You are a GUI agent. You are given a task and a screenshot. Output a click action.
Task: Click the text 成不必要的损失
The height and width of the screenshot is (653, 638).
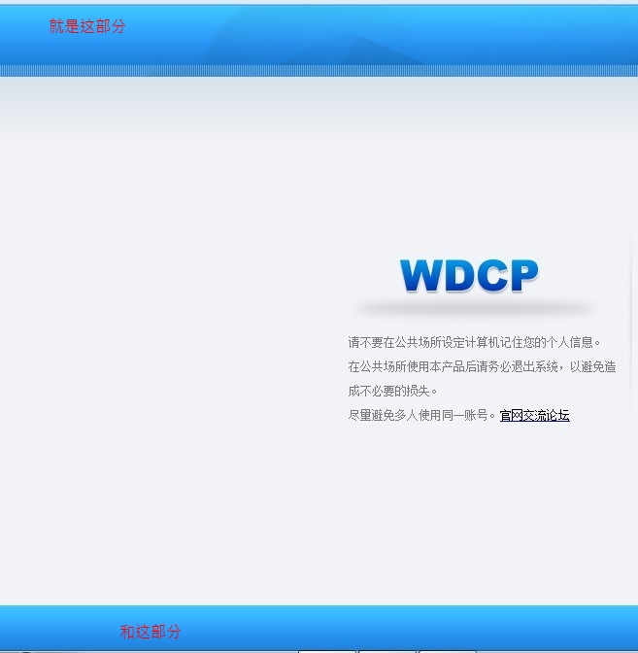click(x=393, y=391)
